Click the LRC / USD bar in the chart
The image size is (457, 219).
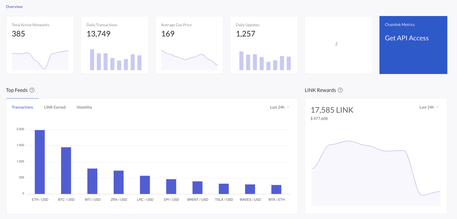[x=145, y=185]
